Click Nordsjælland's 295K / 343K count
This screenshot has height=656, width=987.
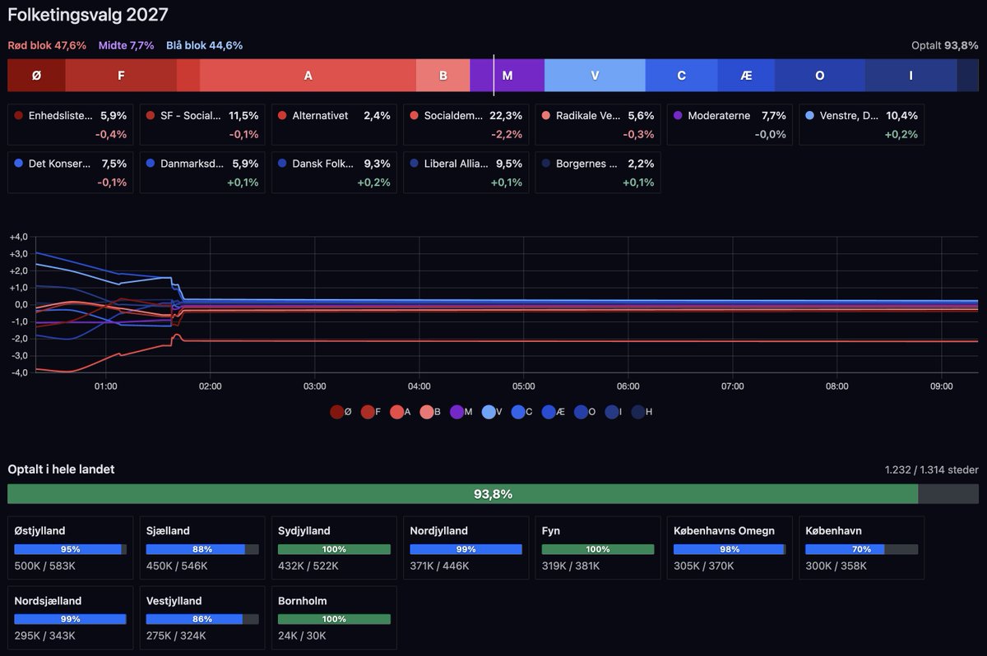pos(45,635)
